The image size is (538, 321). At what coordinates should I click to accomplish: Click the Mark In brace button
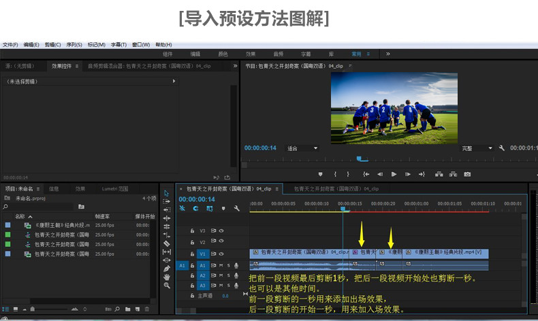[335, 174]
